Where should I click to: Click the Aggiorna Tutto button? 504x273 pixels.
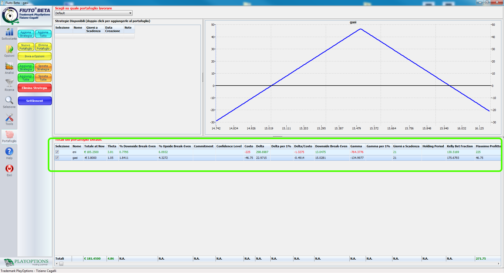click(x=43, y=34)
